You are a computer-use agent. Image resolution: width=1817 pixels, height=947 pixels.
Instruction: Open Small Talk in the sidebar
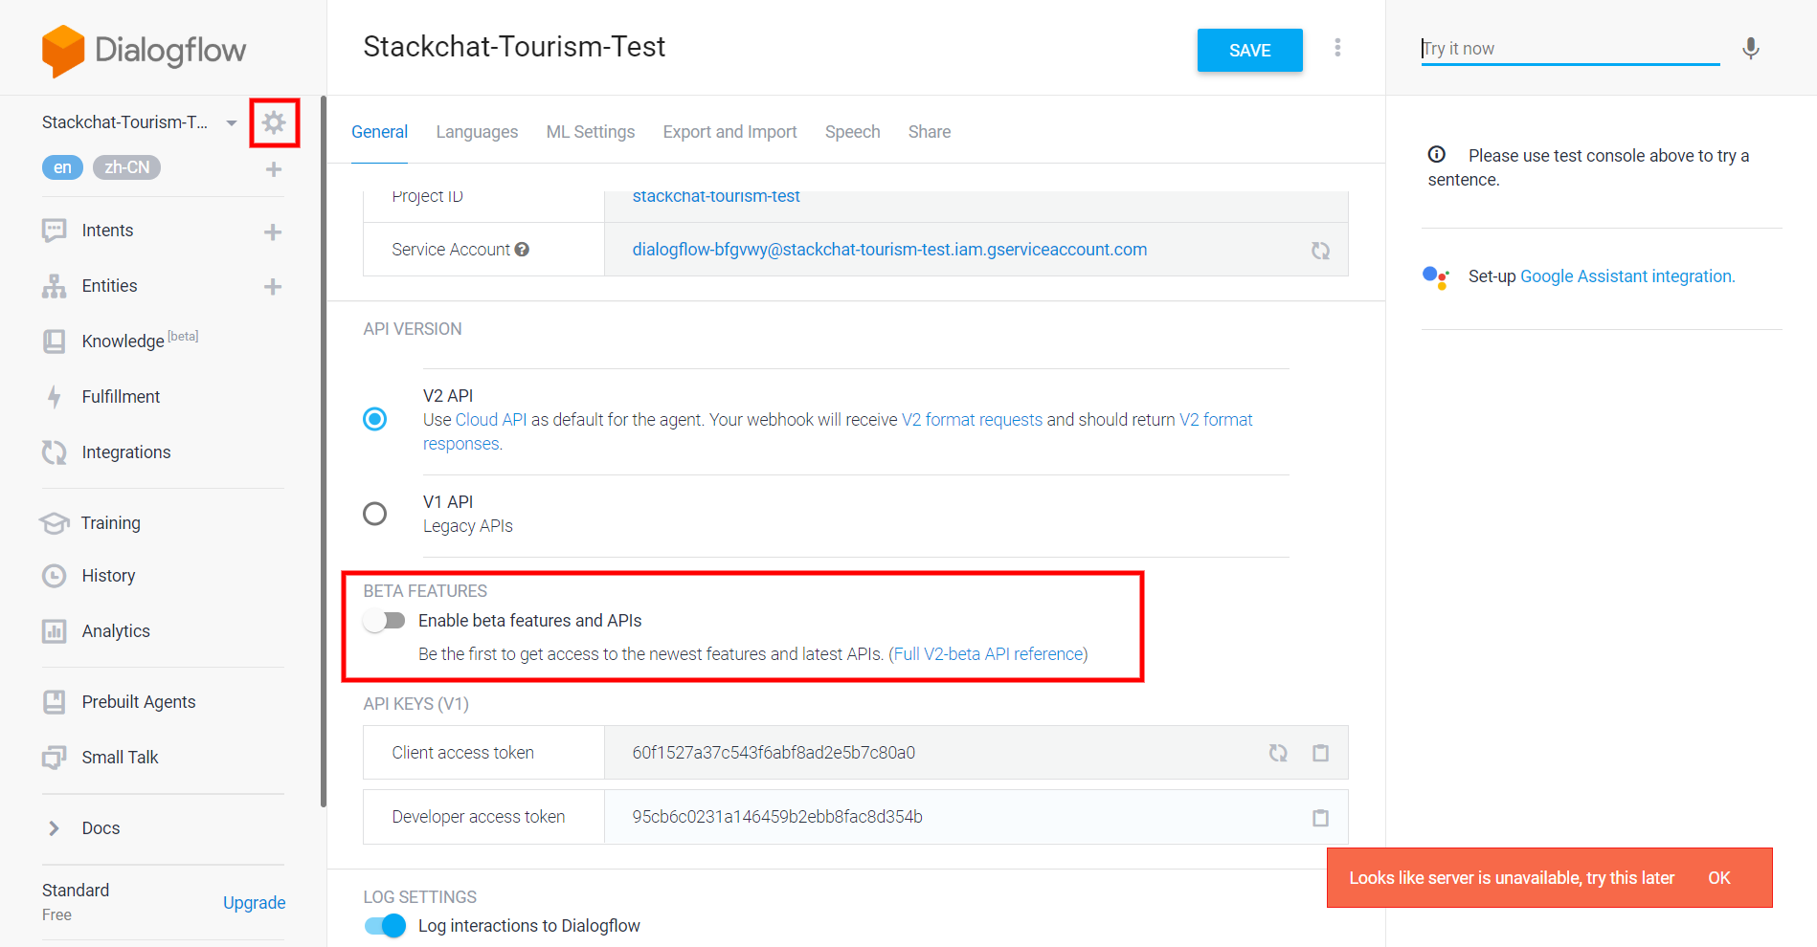coord(120,758)
